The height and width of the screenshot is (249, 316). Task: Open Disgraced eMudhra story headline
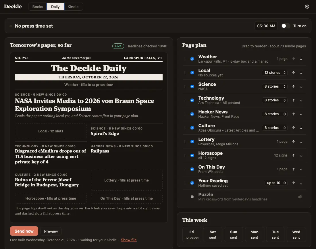click(50, 157)
